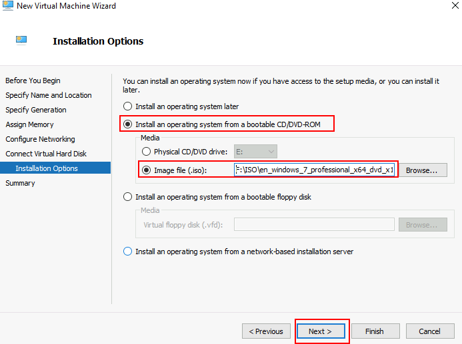Click the Next button
The height and width of the screenshot is (344, 462).
pyautogui.click(x=321, y=331)
